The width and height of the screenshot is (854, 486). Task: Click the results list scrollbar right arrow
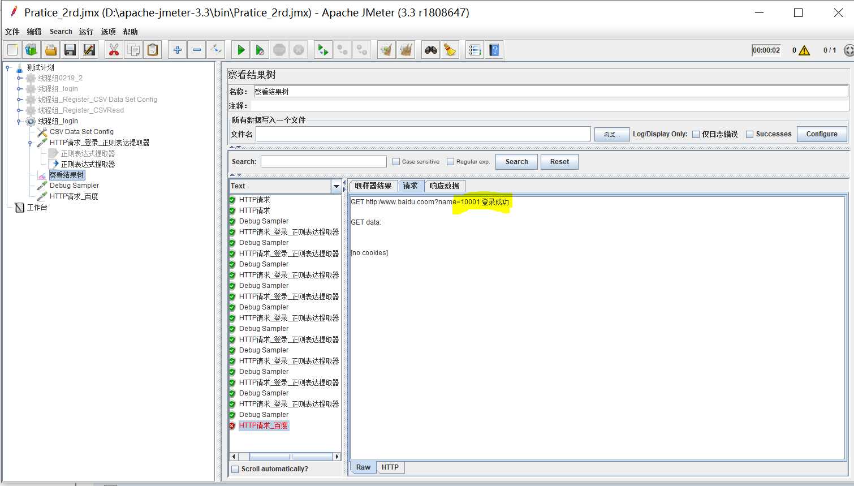(x=337, y=457)
